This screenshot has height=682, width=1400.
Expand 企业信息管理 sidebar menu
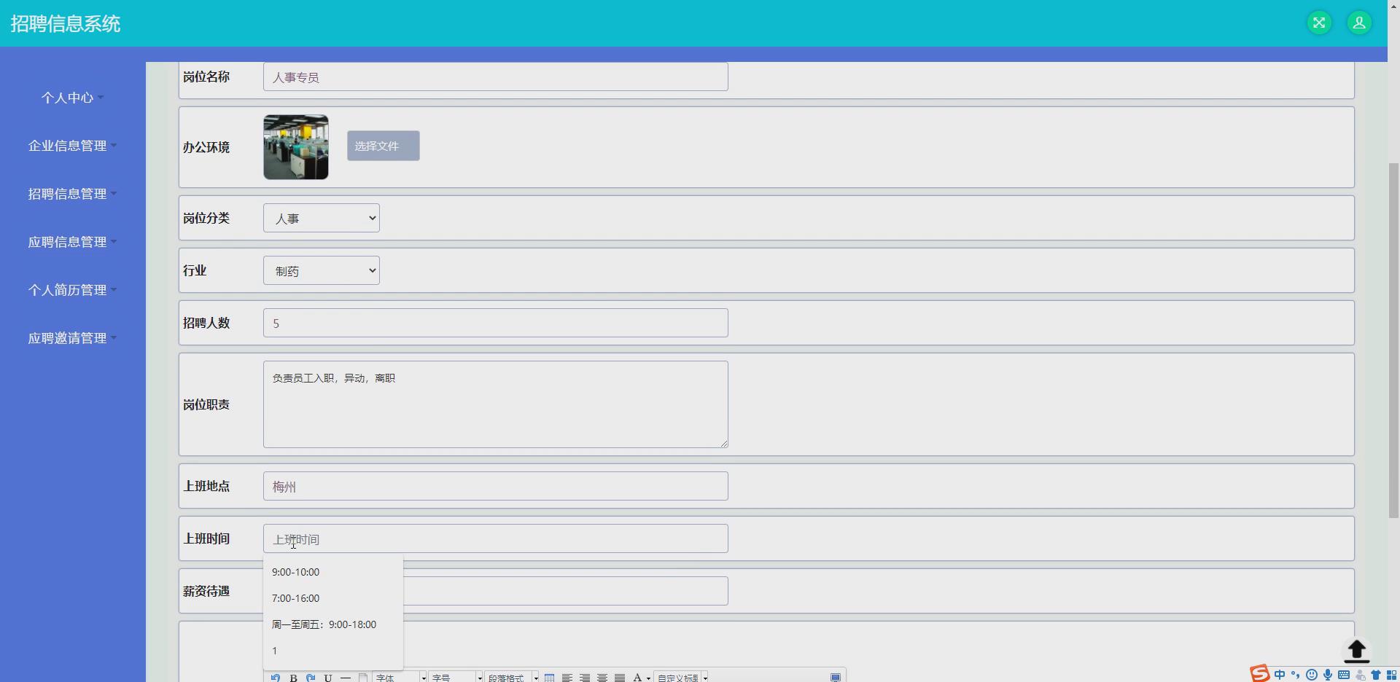pos(72,146)
